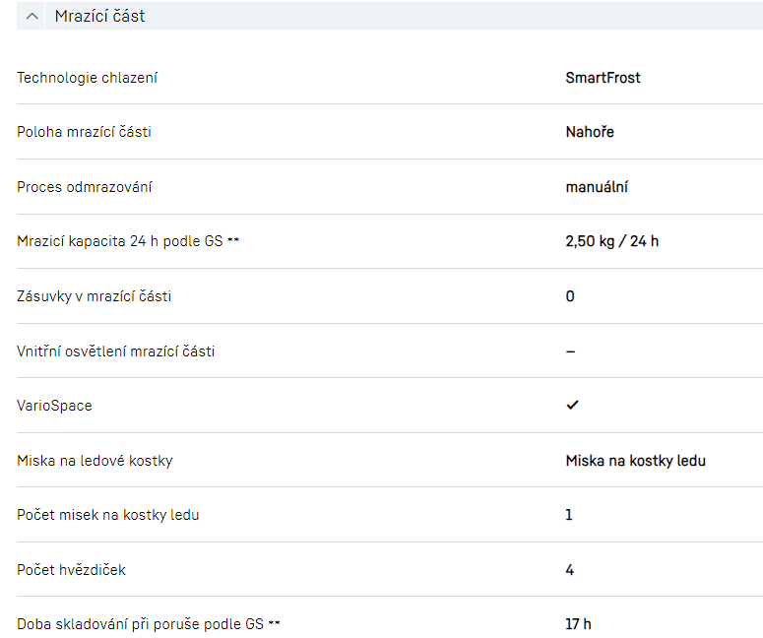The width and height of the screenshot is (763, 638).
Task: Click the dash for Vnitřní osvětlení
Action: (x=571, y=351)
